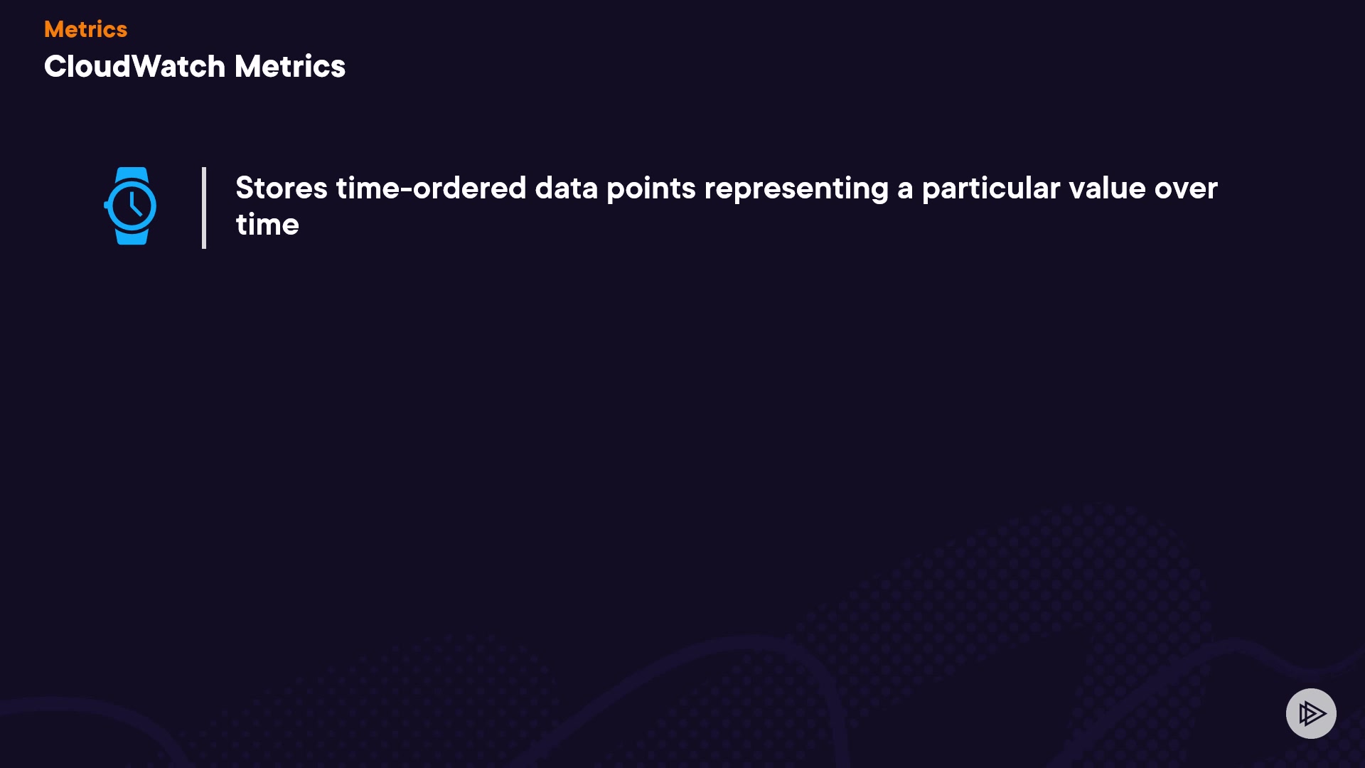Click the Pluralsight play logo
The width and height of the screenshot is (1365, 768).
[1311, 713]
